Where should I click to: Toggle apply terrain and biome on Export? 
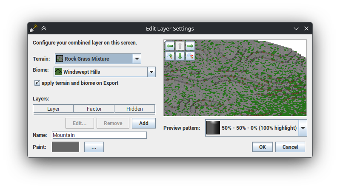pyautogui.click(x=37, y=83)
